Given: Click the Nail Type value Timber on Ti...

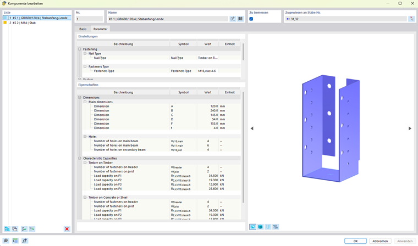Looking at the screenshot, I should point(208,58).
